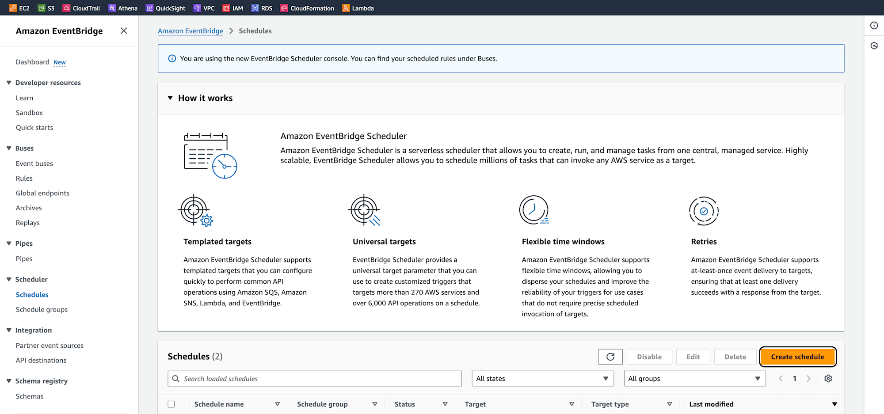The height and width of the screenshot is (414, 884).
Task: Open Pipes link in the sidebar
Action: pyautogui.click(x=24, y=259)
